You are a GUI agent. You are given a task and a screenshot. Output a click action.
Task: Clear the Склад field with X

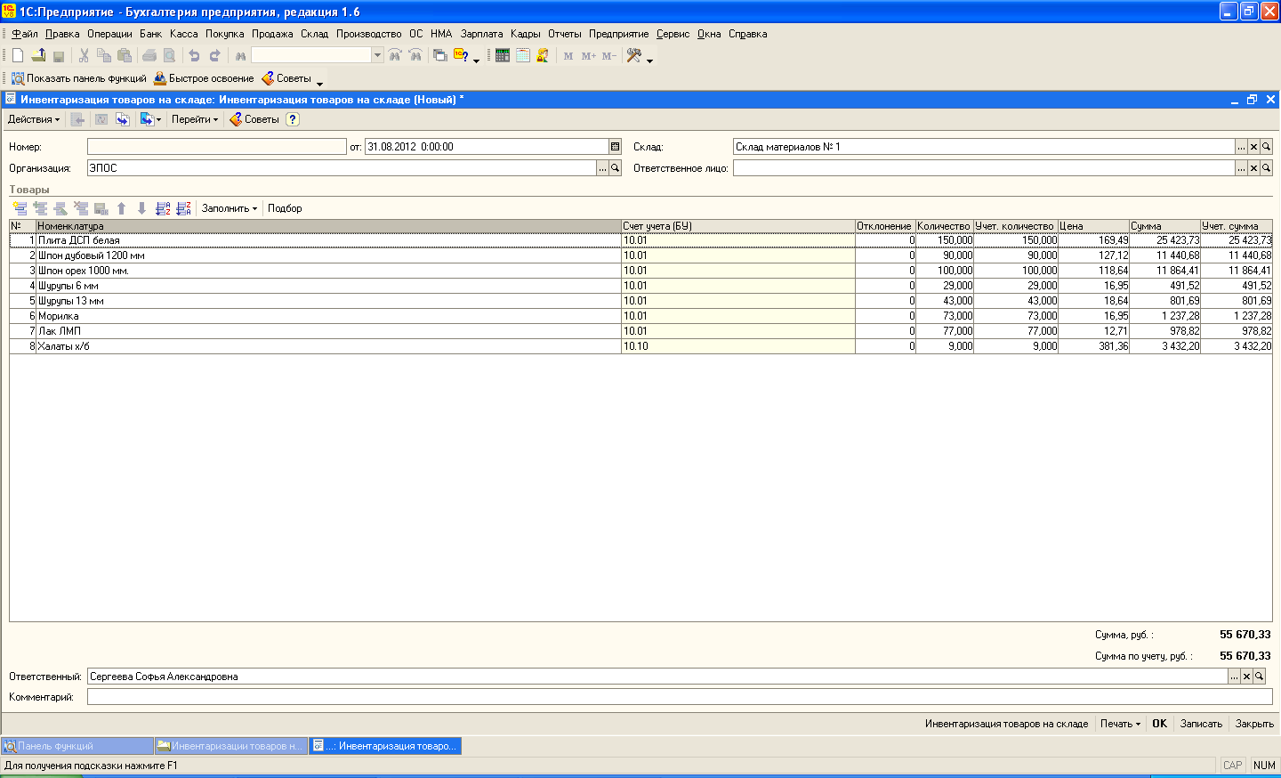(x=1253, y=147)
